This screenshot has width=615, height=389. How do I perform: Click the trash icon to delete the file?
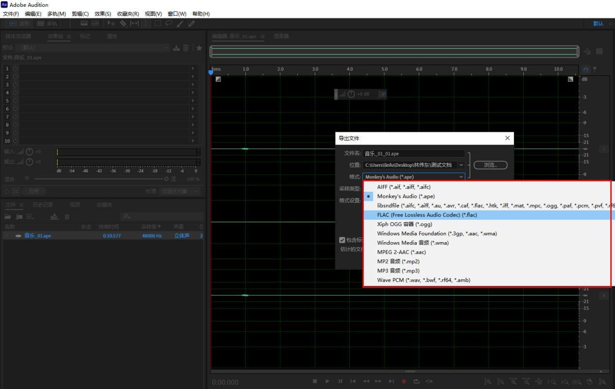tap(67, 216)
